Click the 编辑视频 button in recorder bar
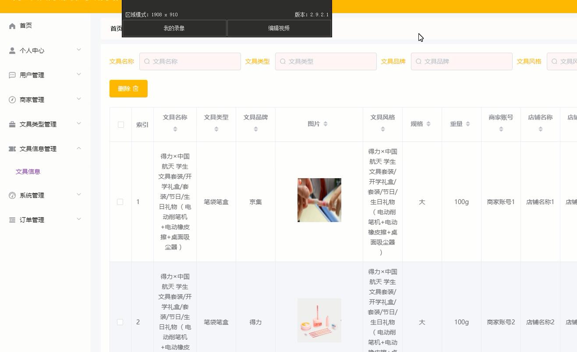577x352 pixels. tap(279, 28)
